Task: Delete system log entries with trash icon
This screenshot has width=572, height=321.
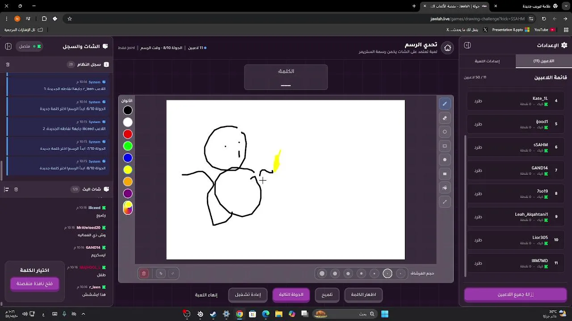Action: 8,65
